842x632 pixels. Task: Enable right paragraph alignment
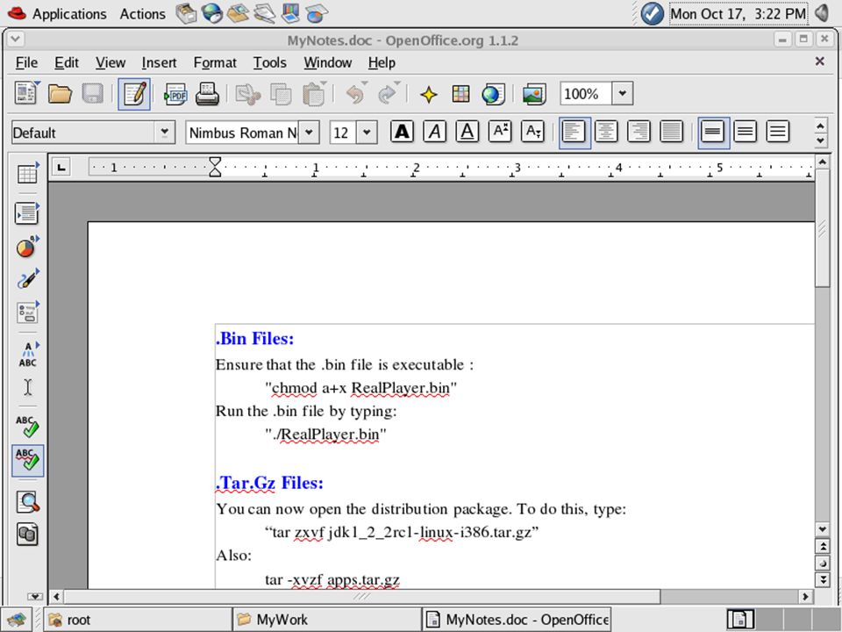(x=639, y=132)
